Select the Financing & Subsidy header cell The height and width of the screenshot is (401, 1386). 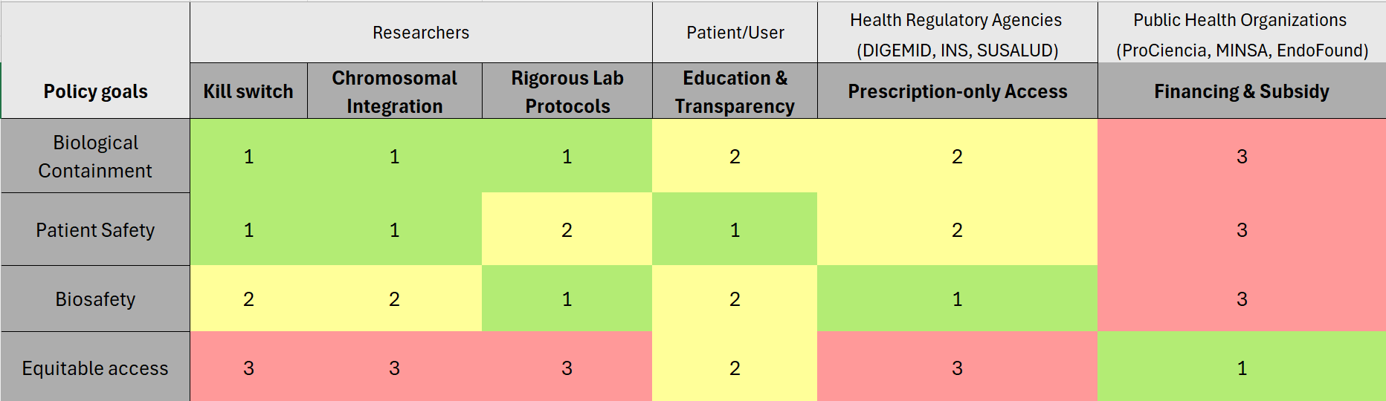[x=1241, y=91]
